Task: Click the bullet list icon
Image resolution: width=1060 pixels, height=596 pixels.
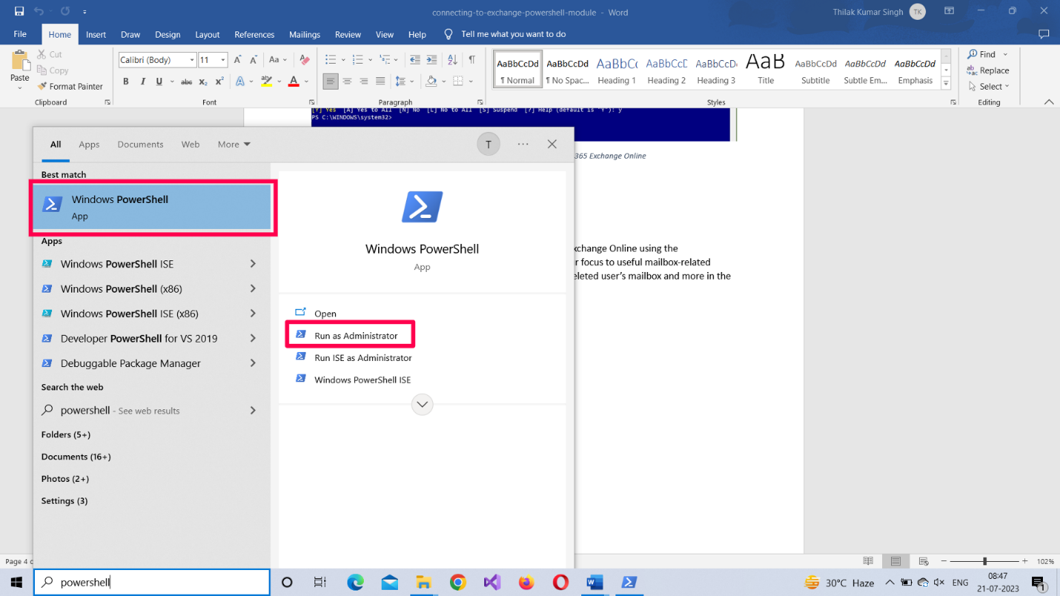Action: pyautogui.click(x=331, y=60)
